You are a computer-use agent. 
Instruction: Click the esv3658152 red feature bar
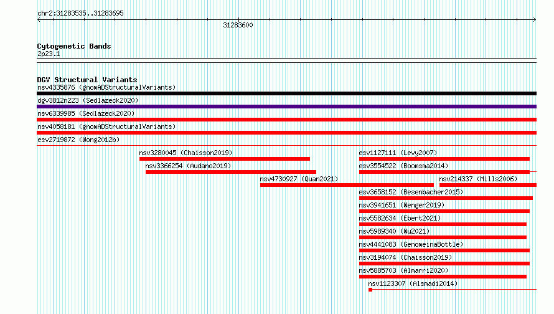pyautogui.click(x=446, y=198)
